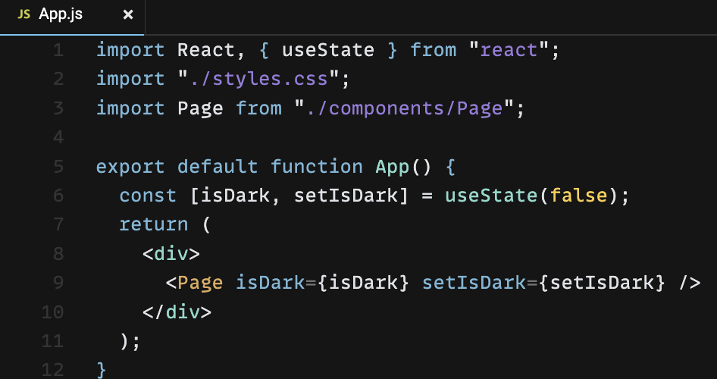This screenshot has width=717, height=379.
Task: Click the "Page" component tag on line 9
Action: [200, 283]
